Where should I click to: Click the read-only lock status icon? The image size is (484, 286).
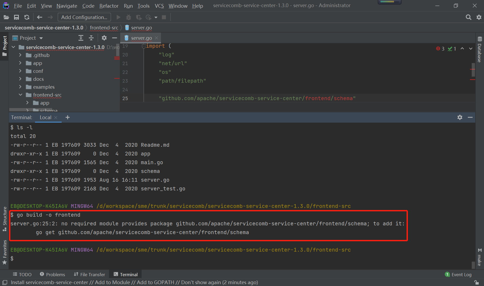coord(476,282)
